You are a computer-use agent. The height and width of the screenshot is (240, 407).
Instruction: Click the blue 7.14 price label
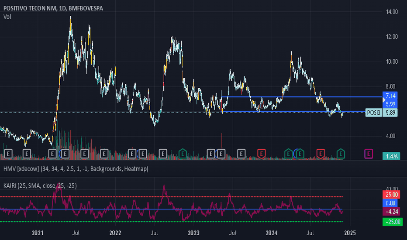[390, 96]
